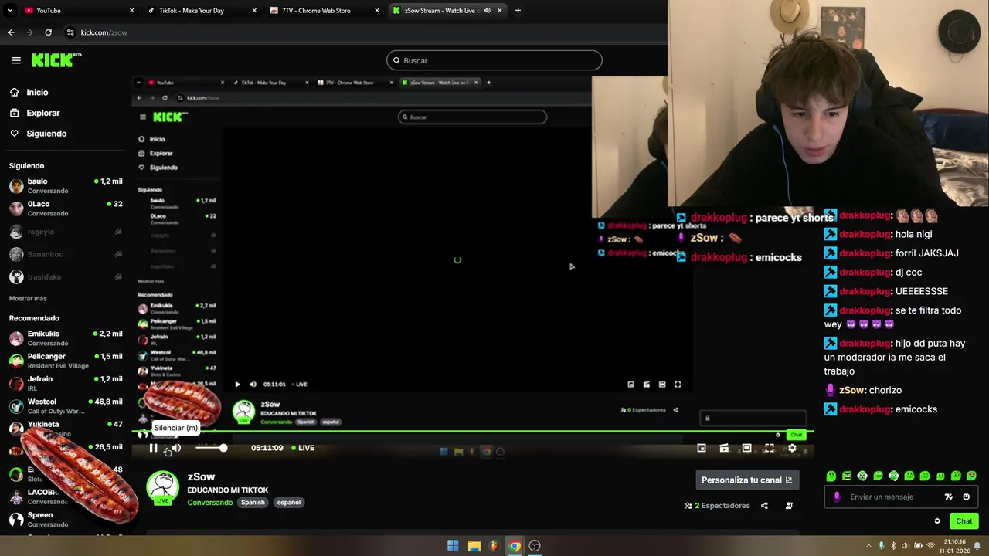
Task: Open Windows Start menu
Action: pyautogui.click(x=453, y=546)
